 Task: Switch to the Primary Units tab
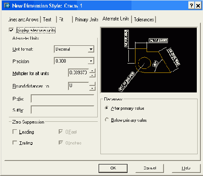click(87, 20)
